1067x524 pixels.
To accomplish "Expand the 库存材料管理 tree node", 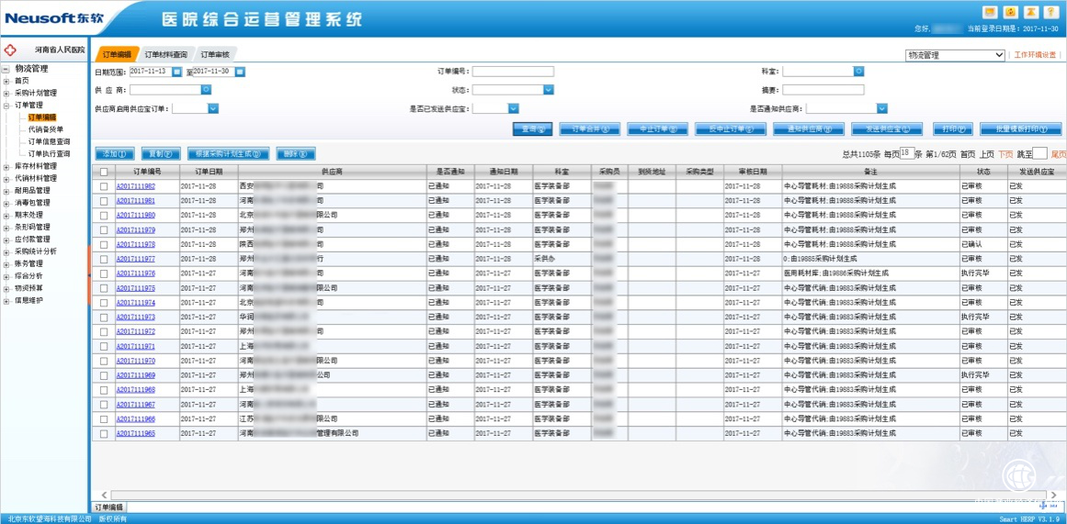I will (x=6, y=166).
